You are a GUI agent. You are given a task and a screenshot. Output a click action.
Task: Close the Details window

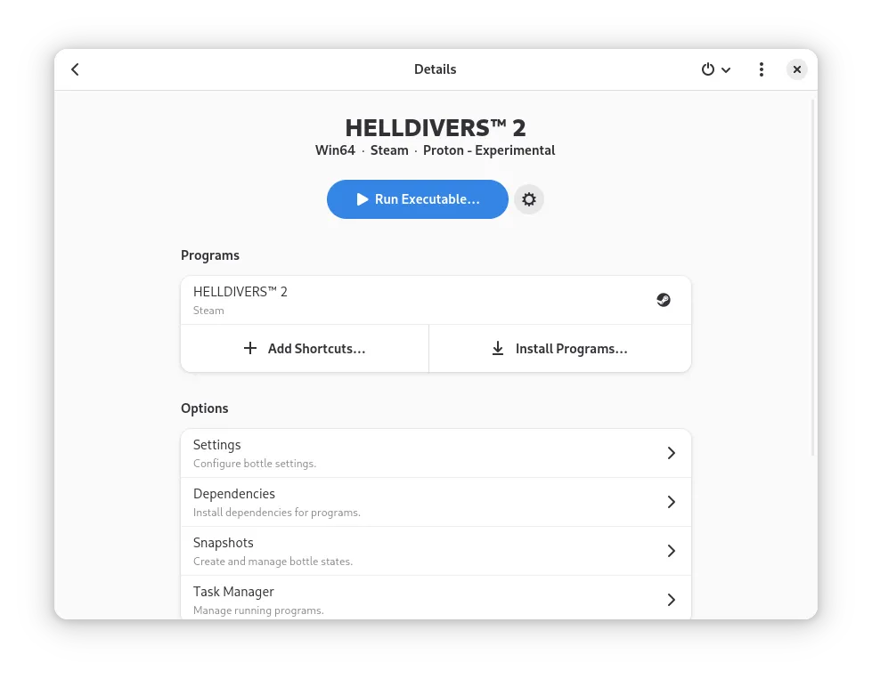(x=797, y=69)
